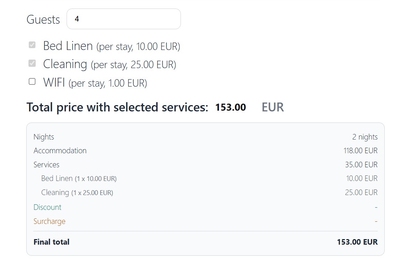Click the total price amount 153.00

click(x=230, y=107)
